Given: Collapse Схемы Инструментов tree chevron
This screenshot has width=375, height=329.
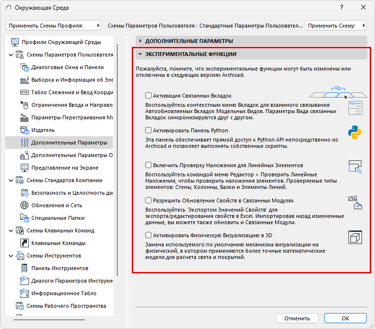Looking at the screenshot, I should [11, 256].
